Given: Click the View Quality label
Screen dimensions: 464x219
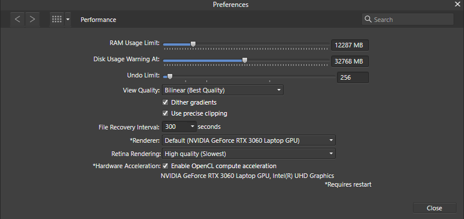Looking at the screenshot, I should (142, 90).
